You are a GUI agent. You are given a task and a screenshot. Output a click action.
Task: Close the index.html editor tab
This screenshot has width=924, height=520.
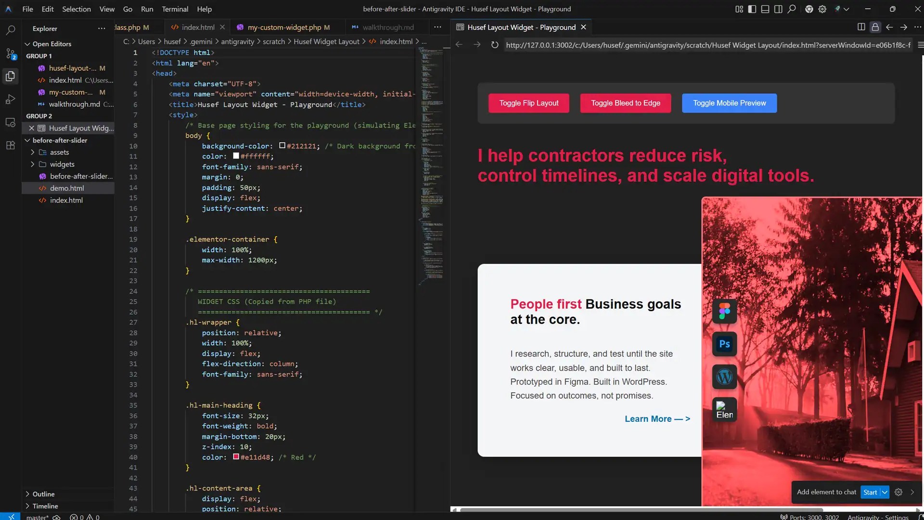222,27
